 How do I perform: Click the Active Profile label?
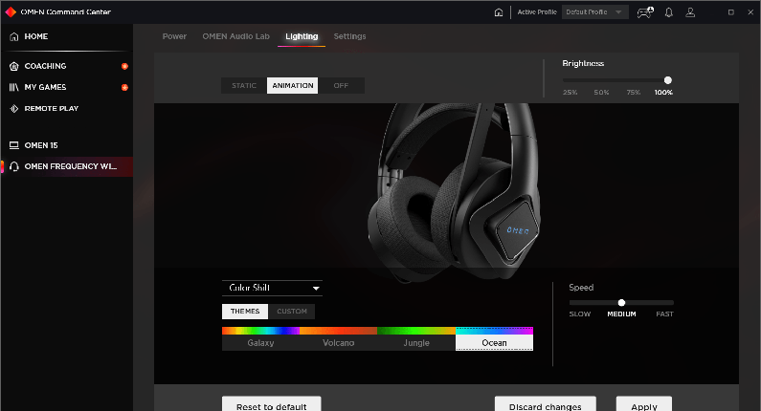pos(537,12)
